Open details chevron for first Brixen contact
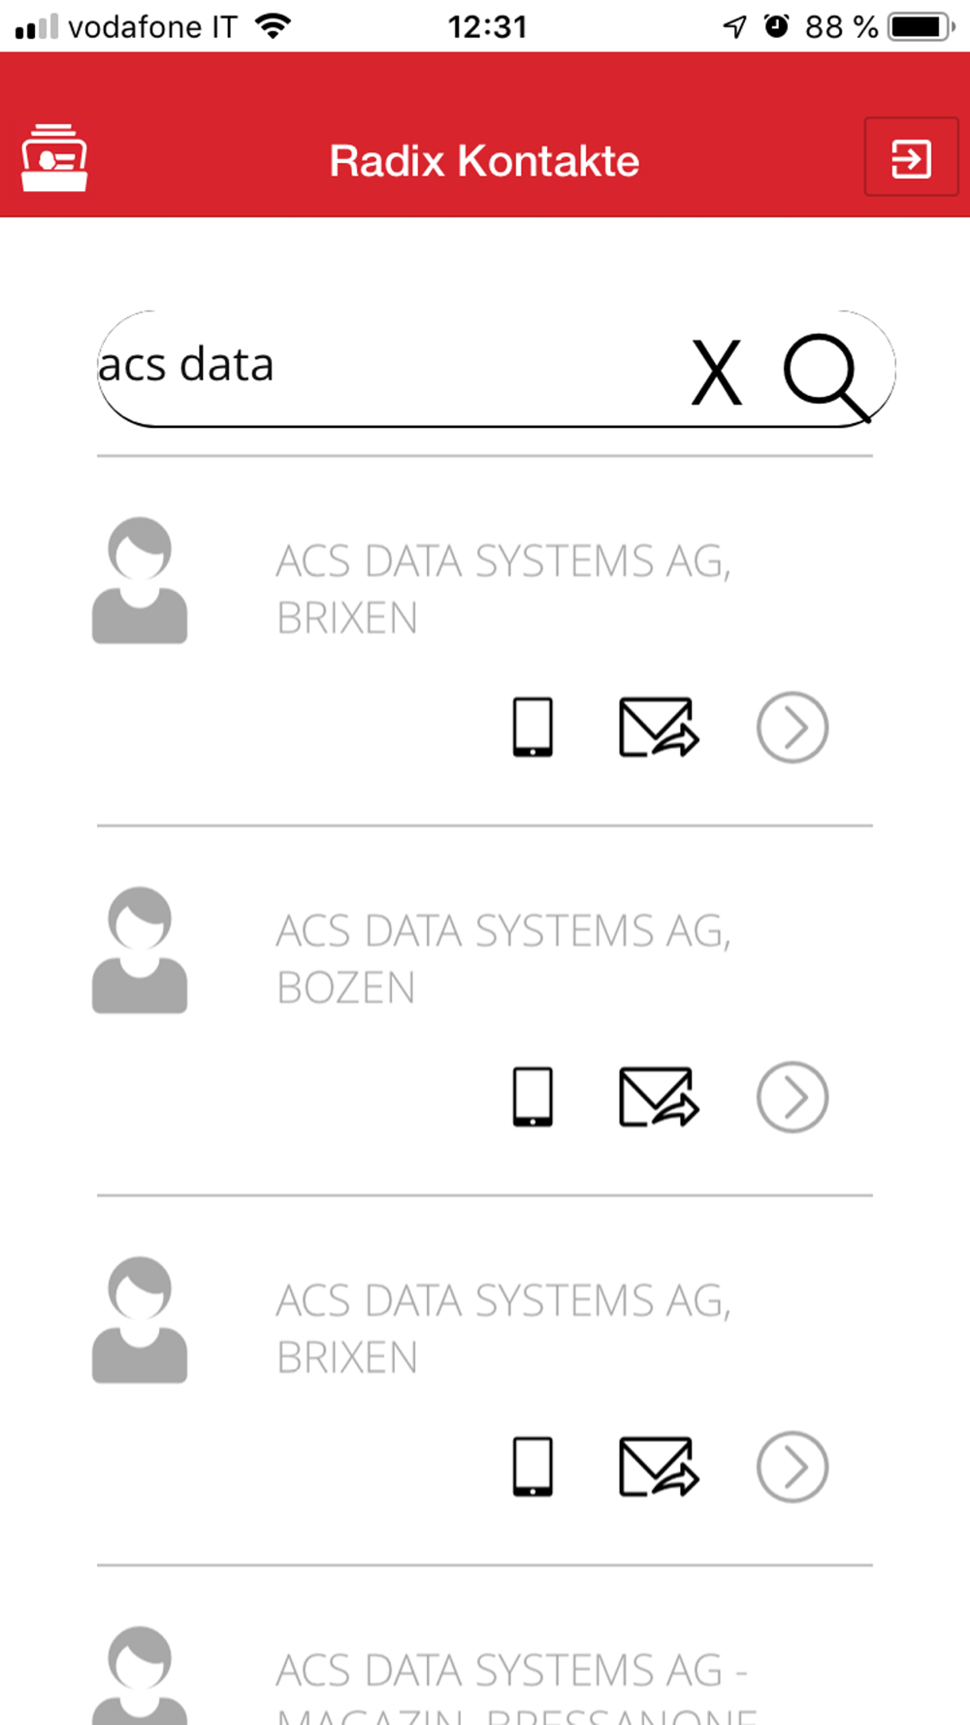The height and width of the screenshot is (1725, 970). click(x=792, y=727)
